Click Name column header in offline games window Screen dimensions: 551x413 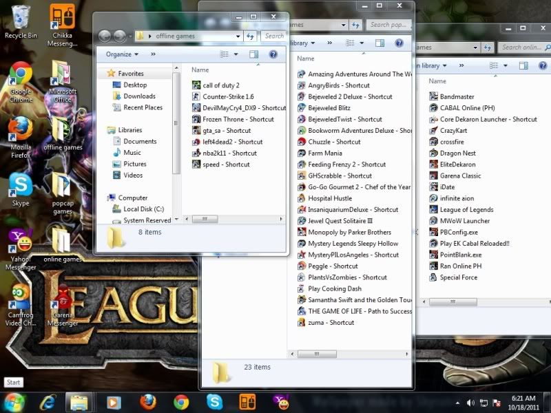[x=200, y=70]
